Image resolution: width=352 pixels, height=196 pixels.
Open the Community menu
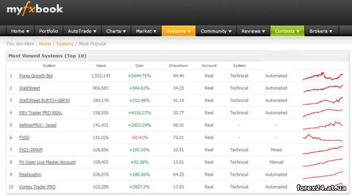coord(216,31)
